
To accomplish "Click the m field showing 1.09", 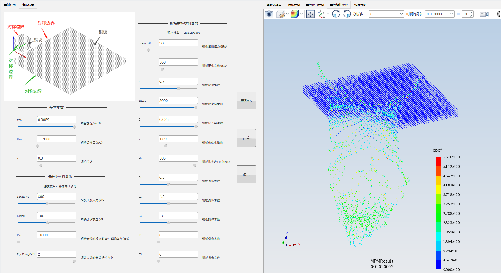I will coord(178,139).
